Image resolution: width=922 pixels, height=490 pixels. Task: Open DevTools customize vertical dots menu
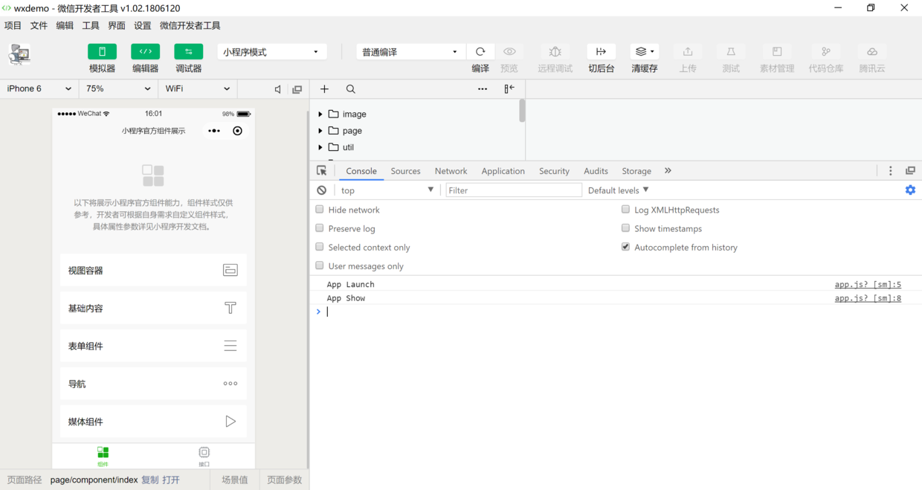[891, 170]
